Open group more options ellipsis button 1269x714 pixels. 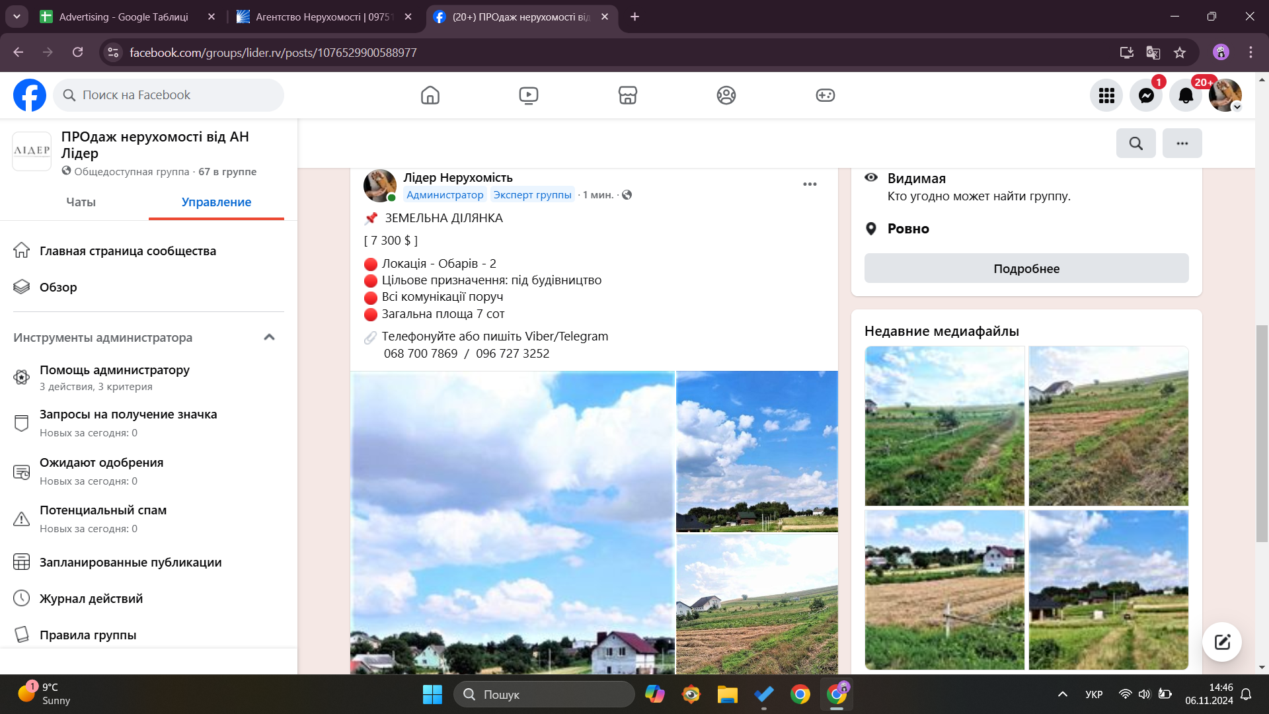click(x=1182, y=143)
